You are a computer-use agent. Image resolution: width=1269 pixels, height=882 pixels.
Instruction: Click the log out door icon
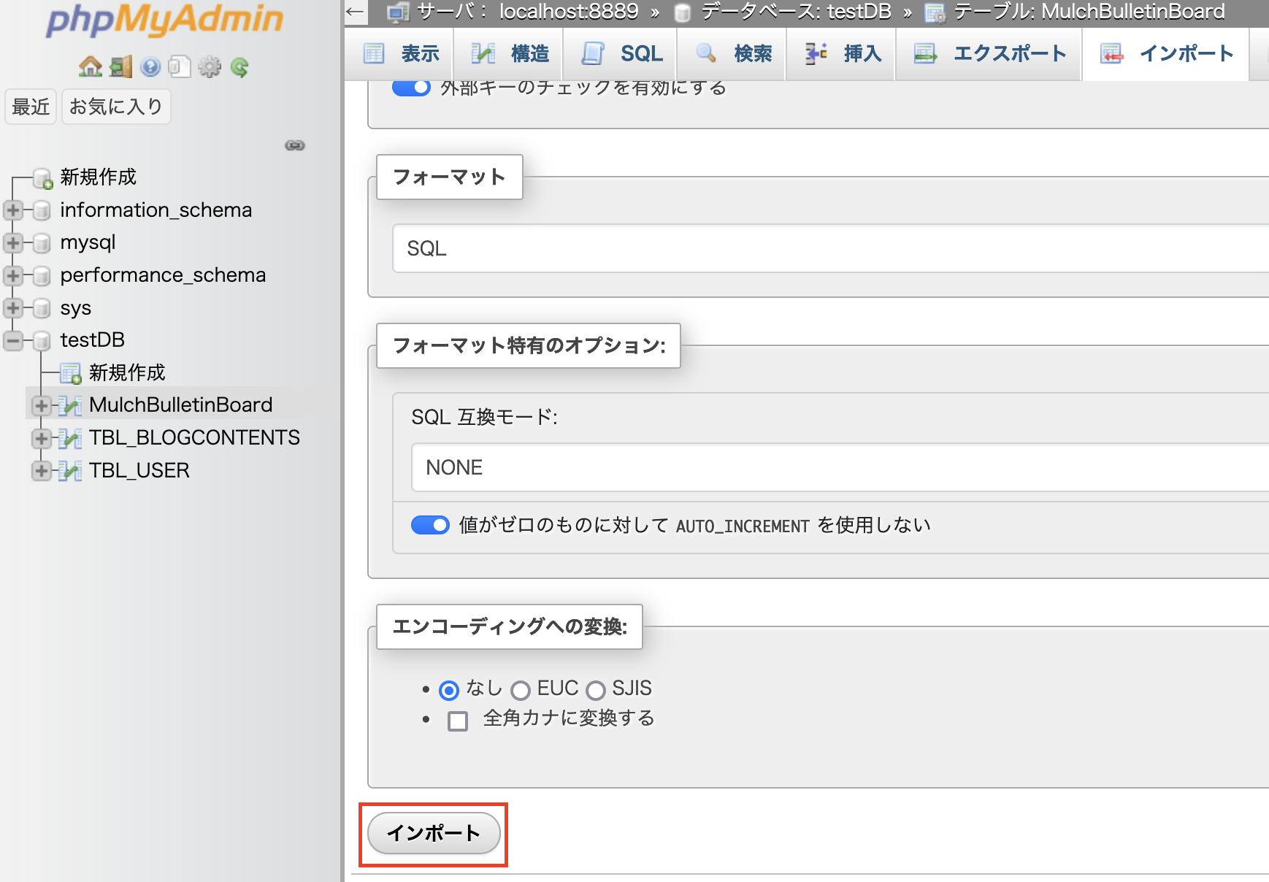121,66
